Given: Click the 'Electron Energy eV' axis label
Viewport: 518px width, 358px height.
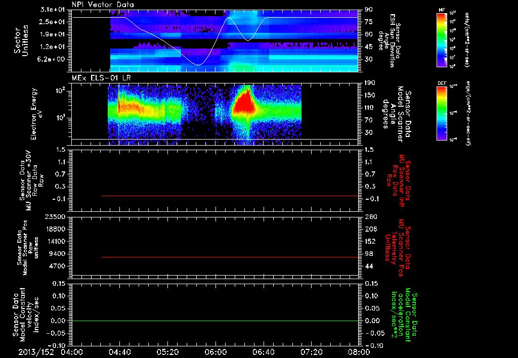Looking at the screenshot, I should 36,114.
